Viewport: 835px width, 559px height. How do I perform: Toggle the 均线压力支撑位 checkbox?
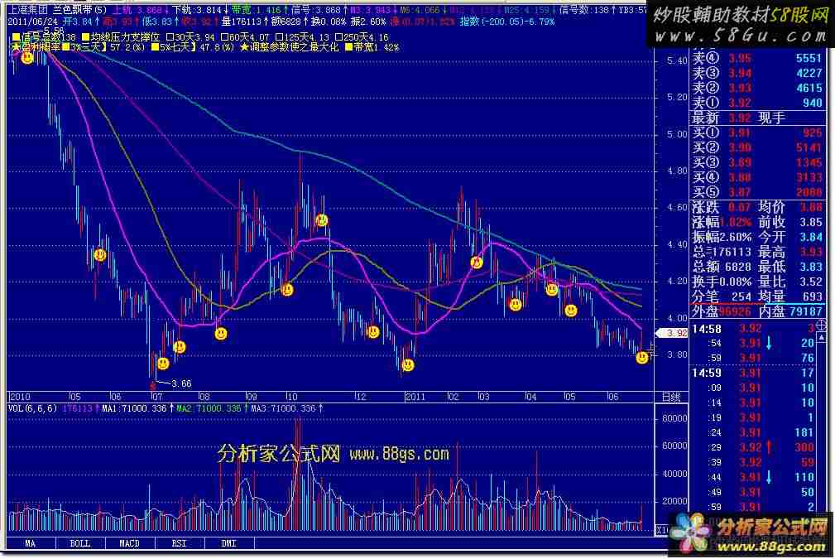[85, 37]
